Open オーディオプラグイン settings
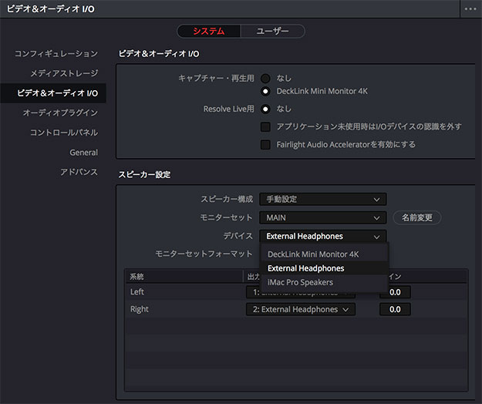Image resolution: width=482 pixels, height=404 pixels. click(60, 113)
